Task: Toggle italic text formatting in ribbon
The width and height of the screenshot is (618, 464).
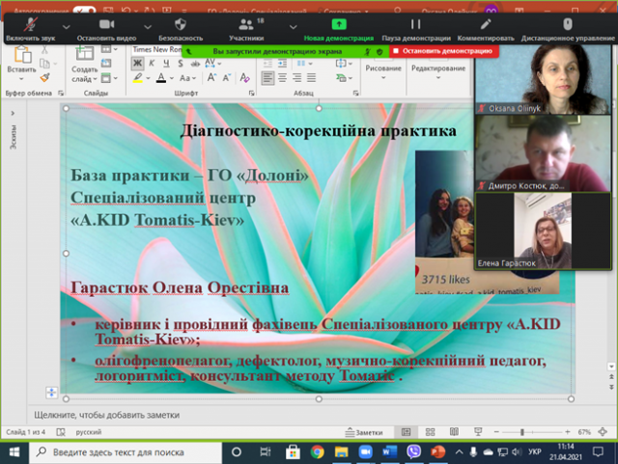Action: coord(153,63)
